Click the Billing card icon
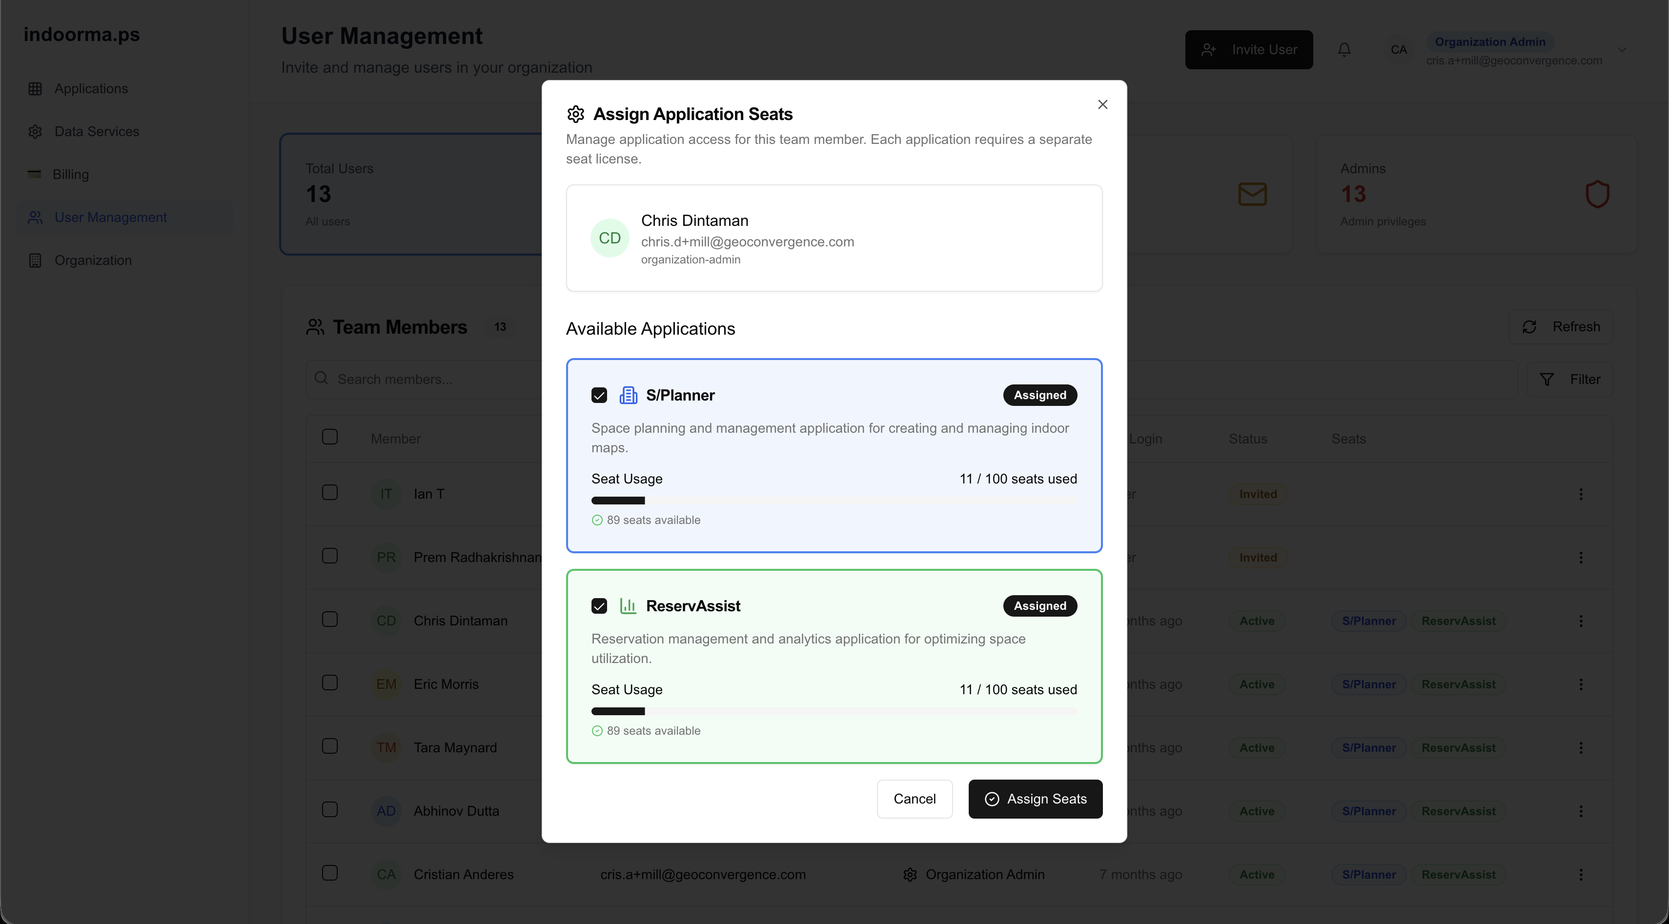Image resolution: width=1669 pixels, height=924 pixels. [34, 174]
